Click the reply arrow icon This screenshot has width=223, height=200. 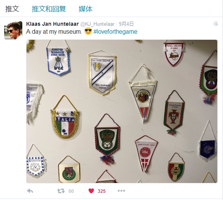[x=30, y=191]
